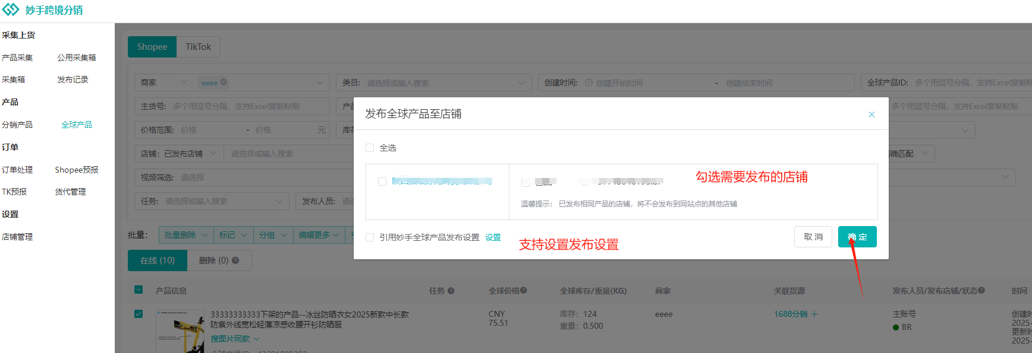Expand the 分组 batch dropdown
Viewport: 1032px width, 353px height.
point(273,235)
